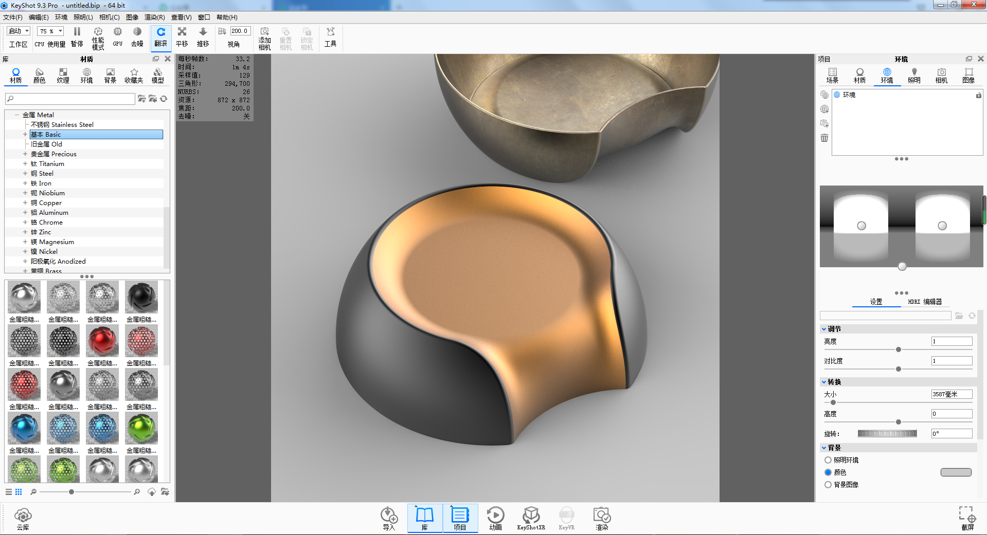This screenshot has height=535, width=987.
Task: Toggle the Library (库) panel button
Action: (425, 519)
